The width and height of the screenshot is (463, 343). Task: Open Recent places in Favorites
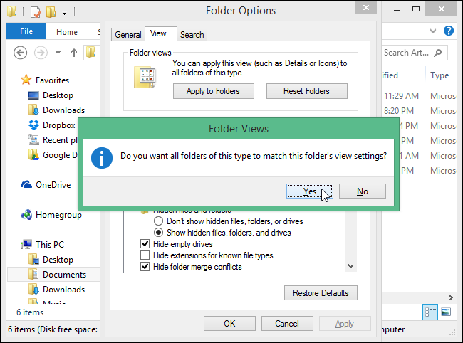click(x=61, y=140)
